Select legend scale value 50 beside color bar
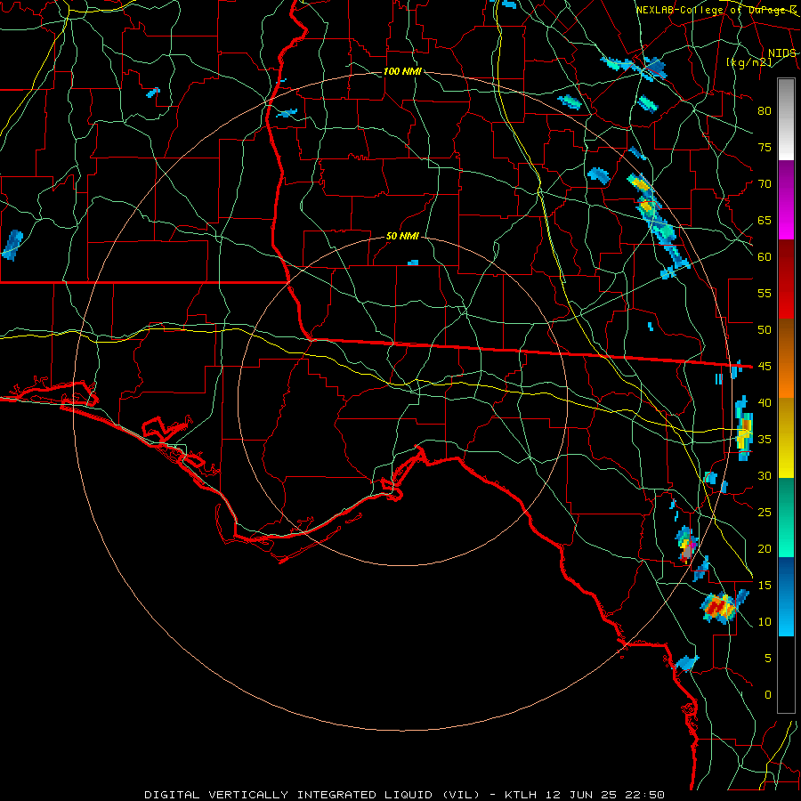Viewport: 801px width, 801px height. click(765, 329)
